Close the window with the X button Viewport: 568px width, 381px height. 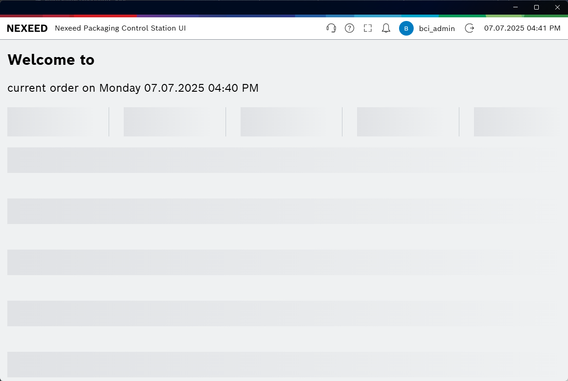[557, 7]
